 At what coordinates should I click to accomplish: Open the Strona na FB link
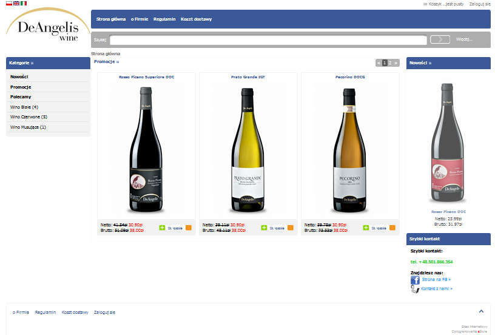coord(436,279)
